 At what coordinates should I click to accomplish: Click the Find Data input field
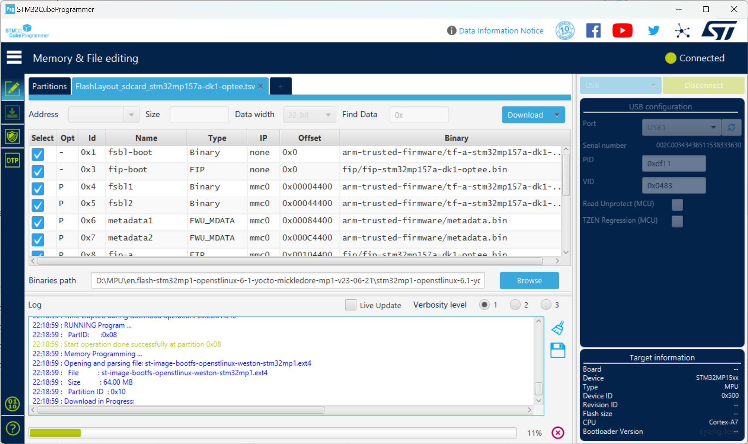(x=419, y=115)
